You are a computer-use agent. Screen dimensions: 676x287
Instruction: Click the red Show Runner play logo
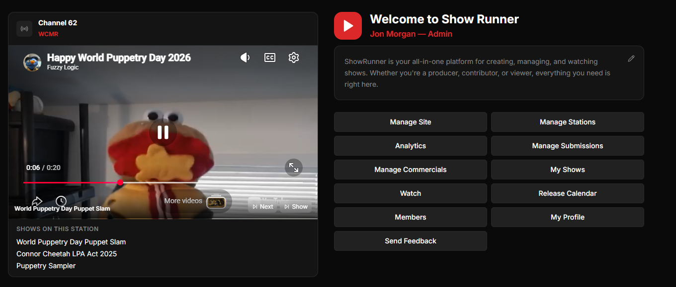coord(348,26)
